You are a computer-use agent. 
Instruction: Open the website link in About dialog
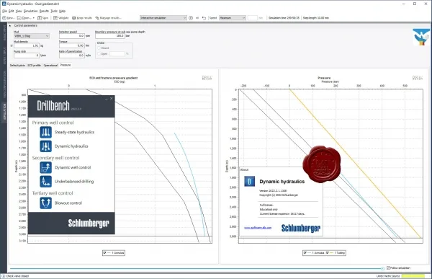click(x=258, y=228)
